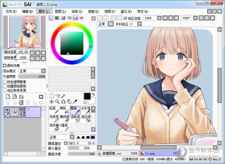
Task: Pick the eyedropper color picker tool
Action: tap(75, 102)
